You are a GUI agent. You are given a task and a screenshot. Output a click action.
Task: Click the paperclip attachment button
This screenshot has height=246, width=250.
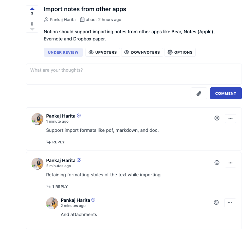[x=199, y=93]
